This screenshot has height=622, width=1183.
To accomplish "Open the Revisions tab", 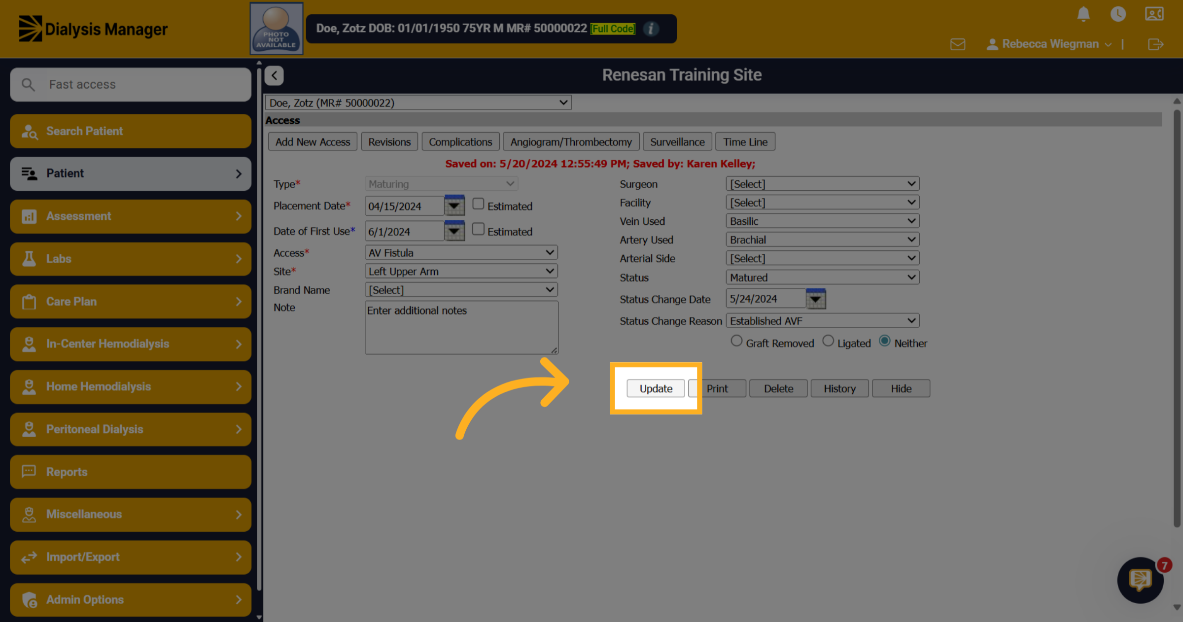I will pos(389,142).
